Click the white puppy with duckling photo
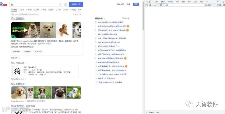The width and height of the screenshot is (225, 114). point(74,92)
